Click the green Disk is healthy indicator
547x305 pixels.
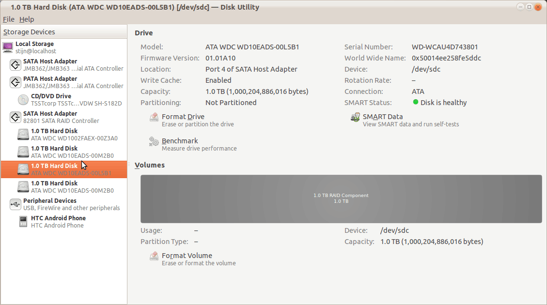(416, 102)
